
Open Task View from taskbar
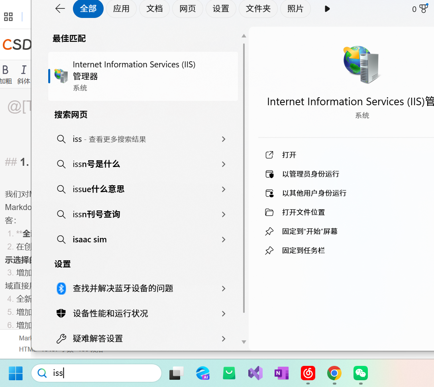(177, 373)
